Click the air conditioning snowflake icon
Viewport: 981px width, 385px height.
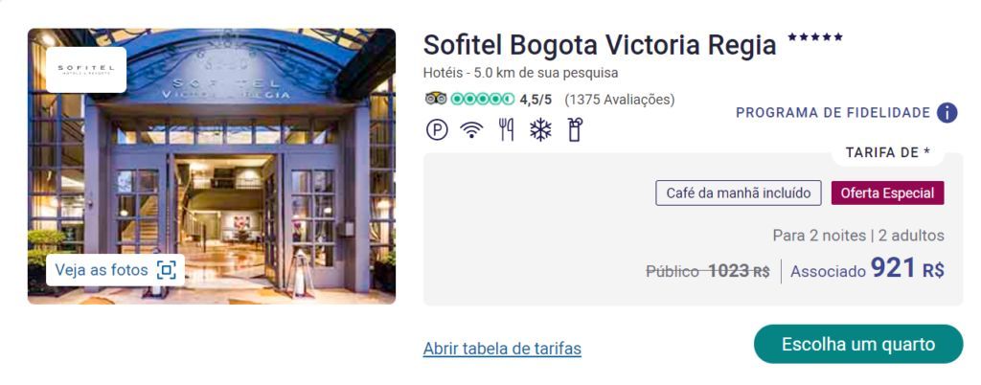click(540, 130)
